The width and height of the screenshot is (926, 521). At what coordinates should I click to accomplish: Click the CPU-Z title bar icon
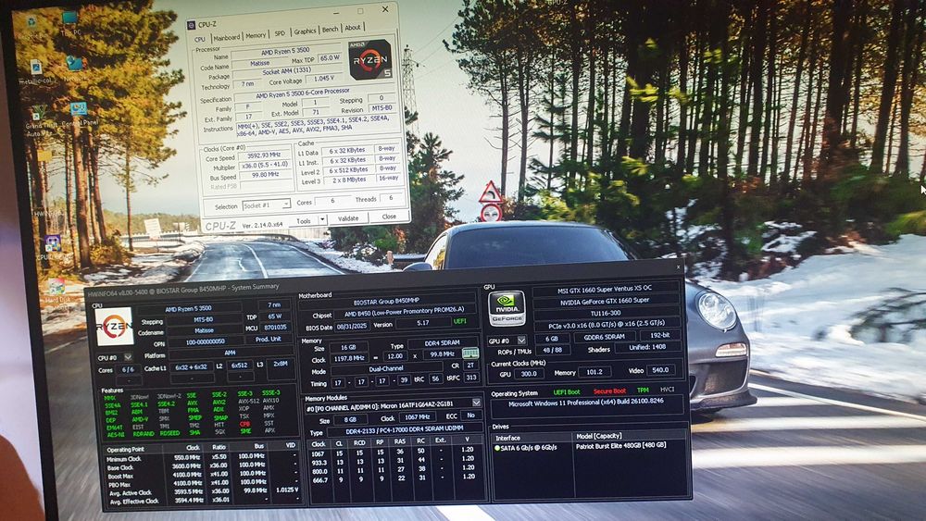click(x=192, y=25)
